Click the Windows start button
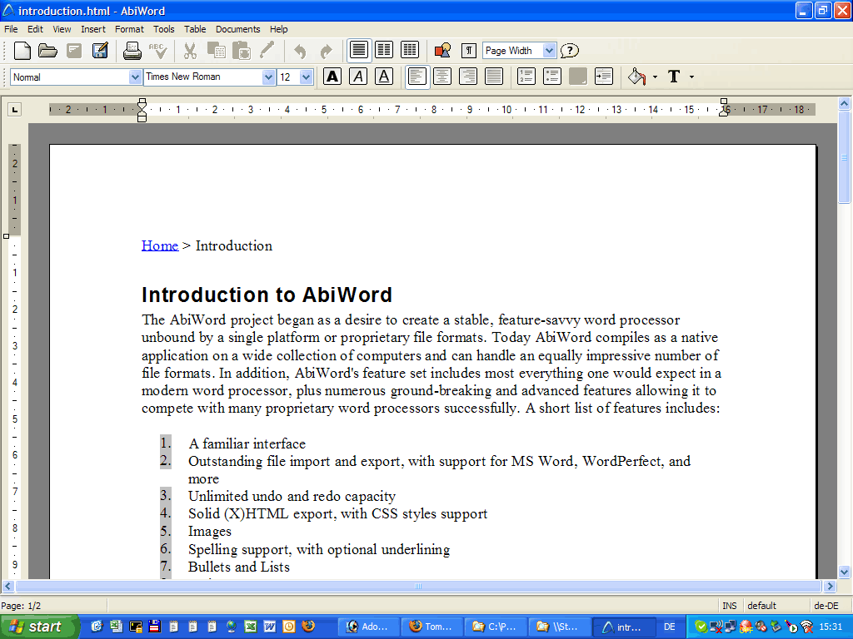This screenshot has width=853, height=639. click(39, 627)
